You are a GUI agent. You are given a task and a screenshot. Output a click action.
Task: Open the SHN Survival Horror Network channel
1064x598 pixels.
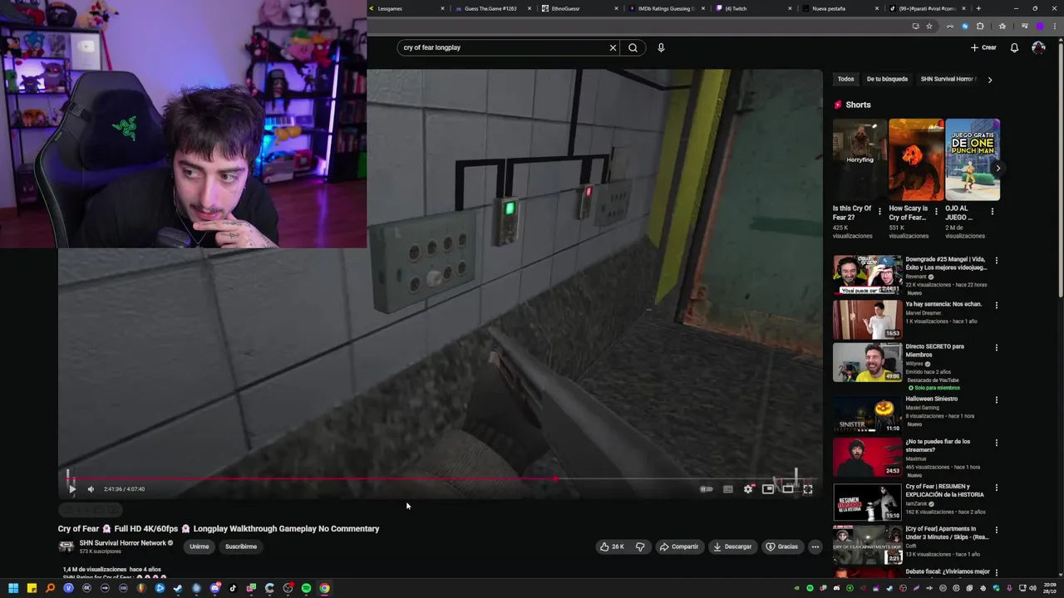[x=123, y=543]
